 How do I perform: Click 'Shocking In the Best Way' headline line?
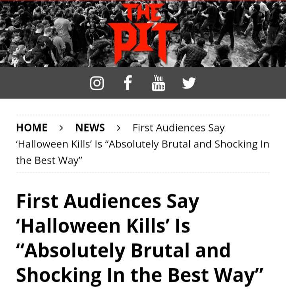pos(140,275)
